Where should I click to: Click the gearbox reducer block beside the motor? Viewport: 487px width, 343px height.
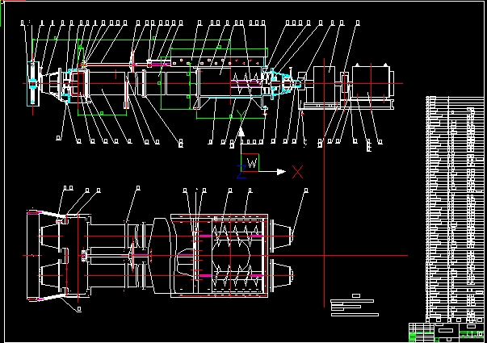pyautogui.click(x=324, y=83)
